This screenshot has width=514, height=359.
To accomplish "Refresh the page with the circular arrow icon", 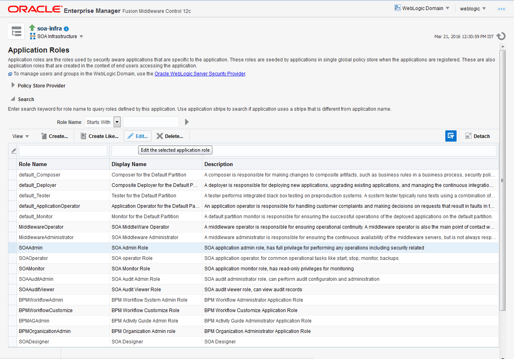I will click(501, 37).
